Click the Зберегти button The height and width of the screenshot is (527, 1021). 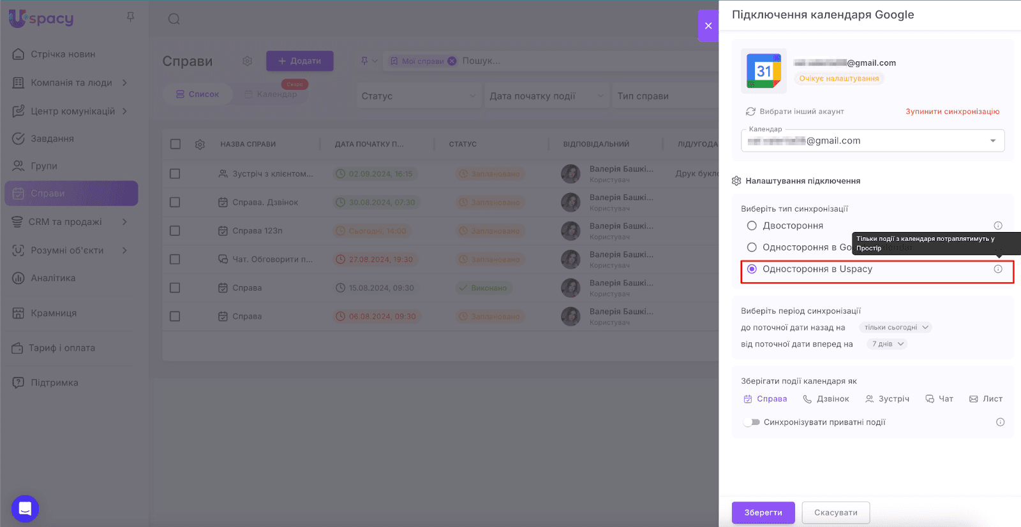tap(763, 512)
